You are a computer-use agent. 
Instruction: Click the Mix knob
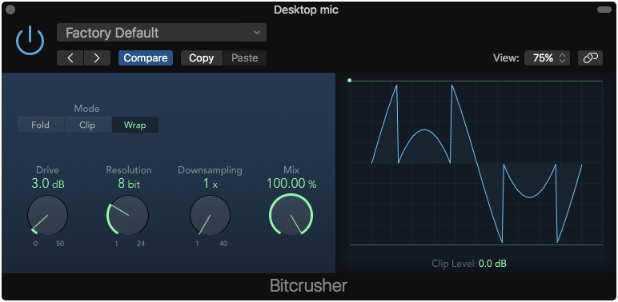[x=291, y=216]
